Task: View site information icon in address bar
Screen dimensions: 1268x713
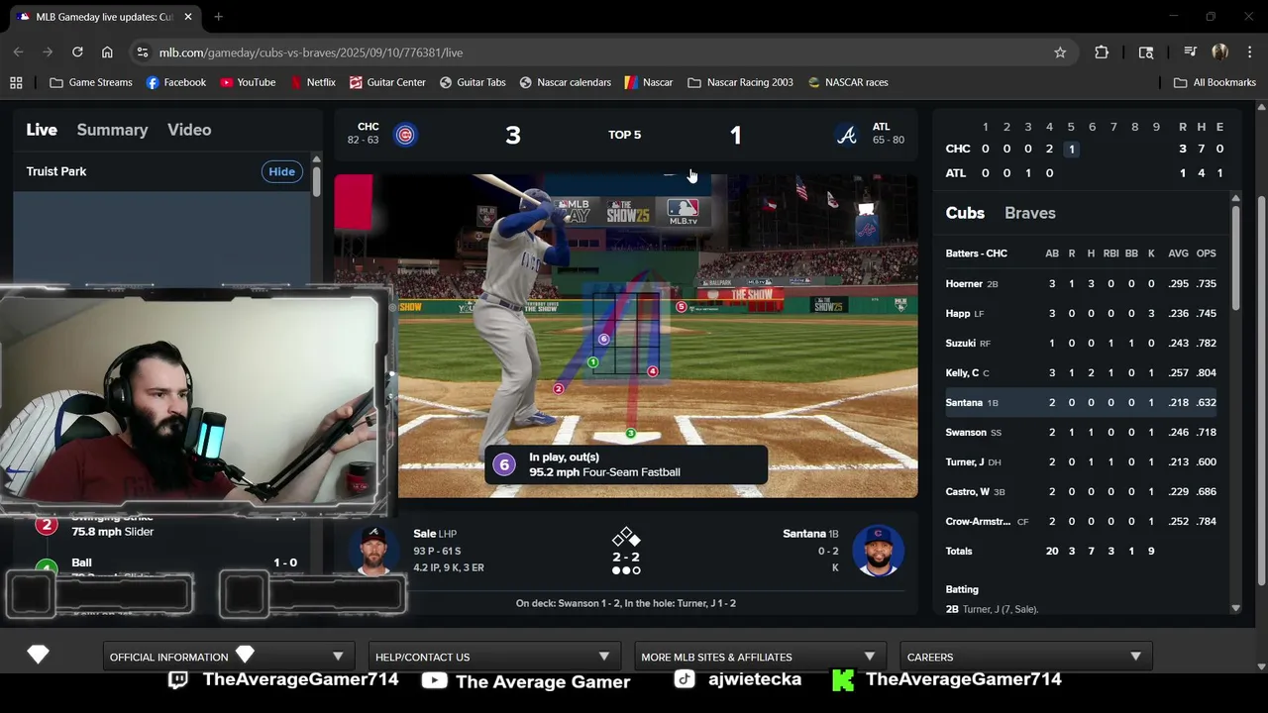Action: pyautogui.click(x=143, y=52)
